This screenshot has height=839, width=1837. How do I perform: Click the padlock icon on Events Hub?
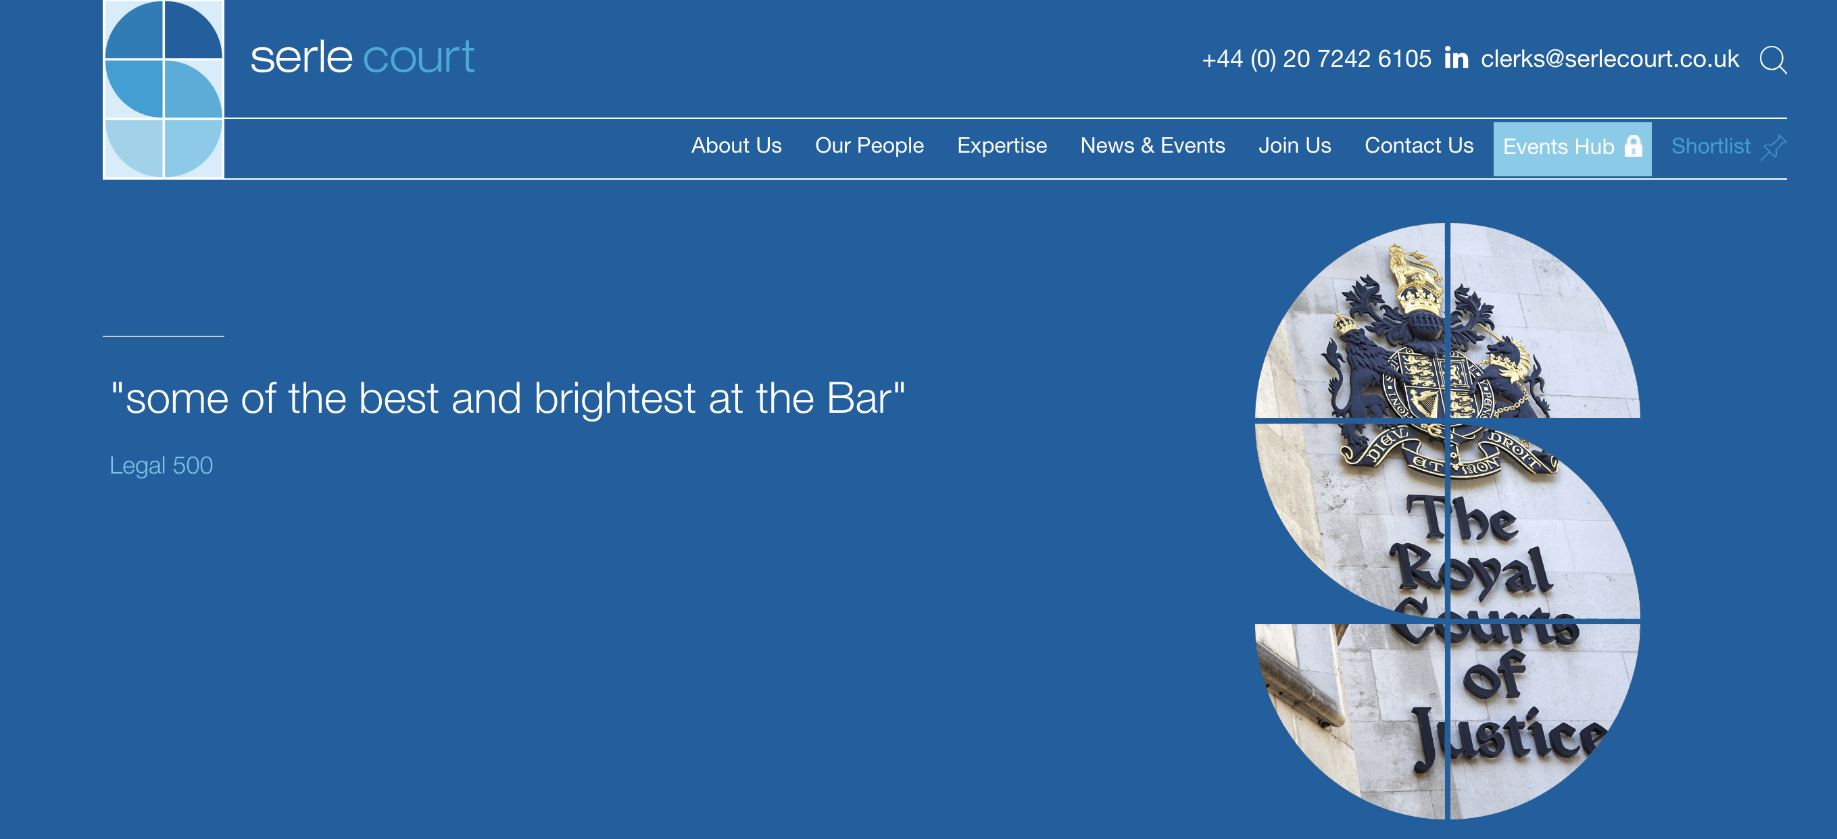(1633, 146)
